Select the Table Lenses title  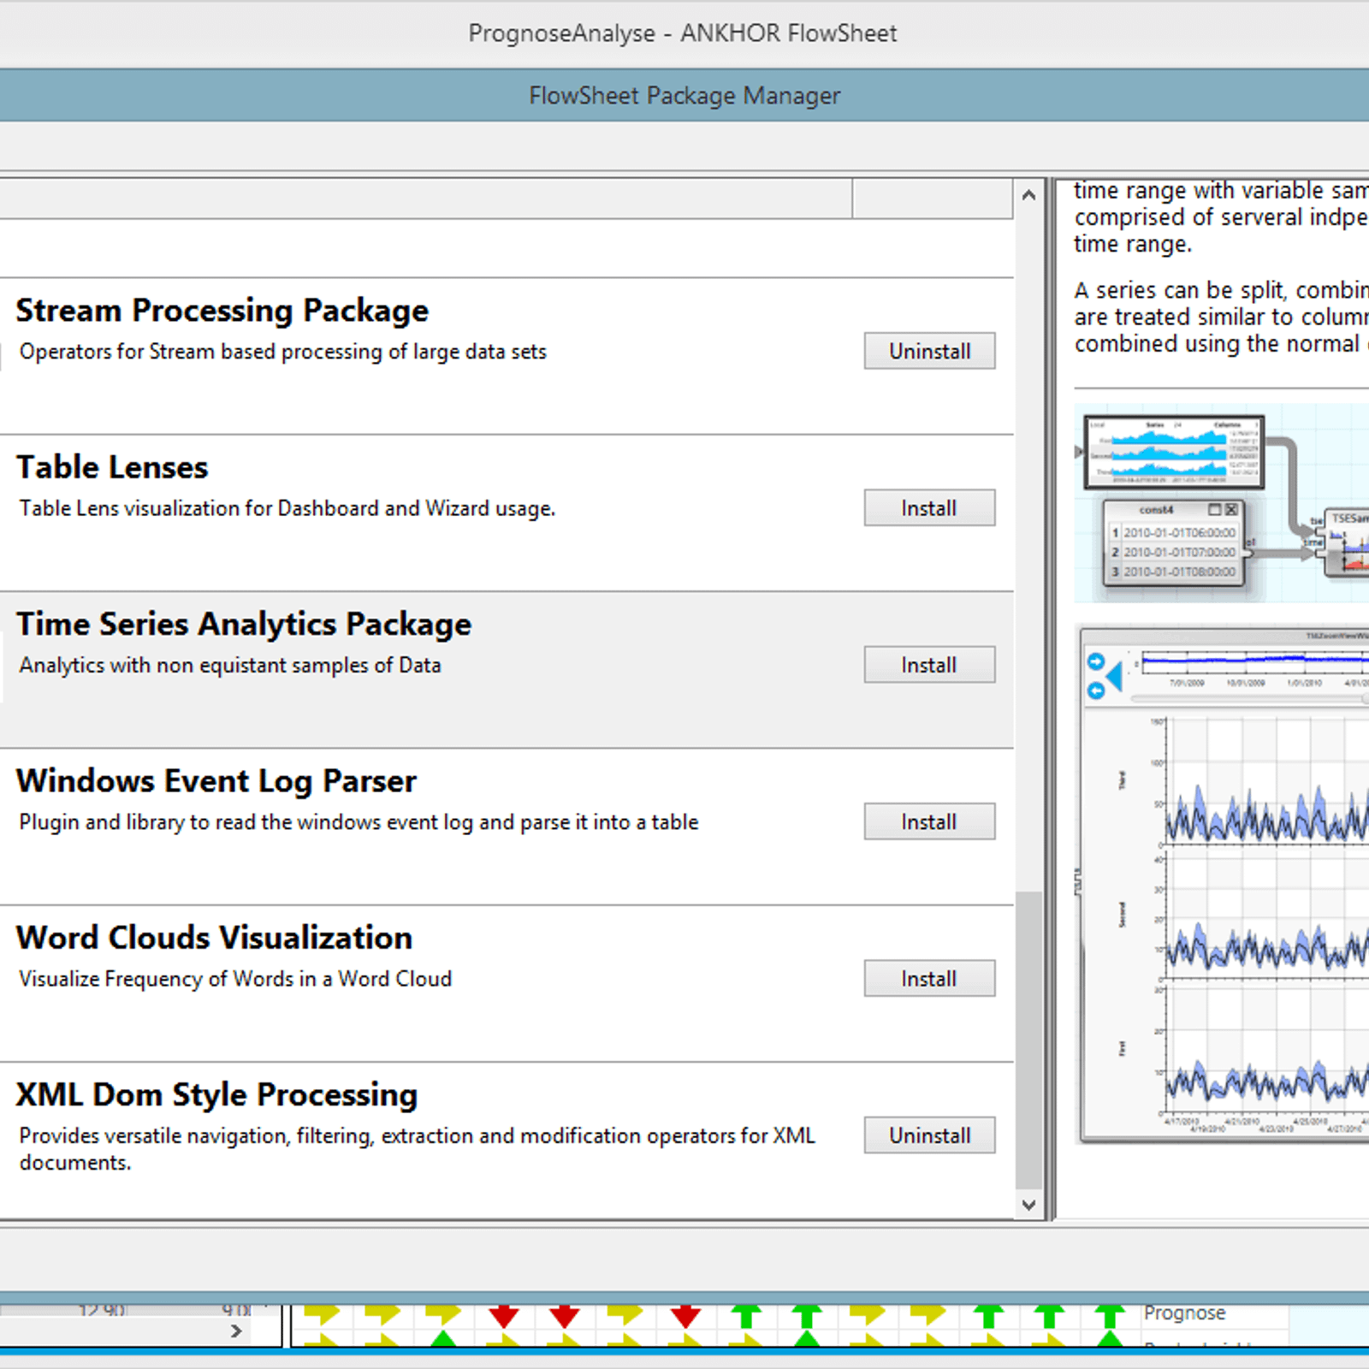(x=112, y=467)
